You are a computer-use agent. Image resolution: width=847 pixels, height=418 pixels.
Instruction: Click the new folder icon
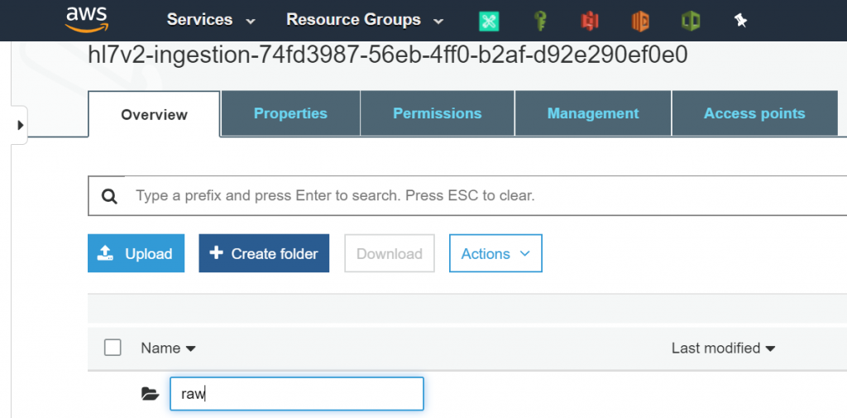[x=151, y=394]
